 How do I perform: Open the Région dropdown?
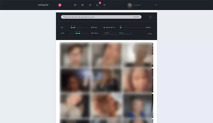pyautogui.click(x=125, y=33)
